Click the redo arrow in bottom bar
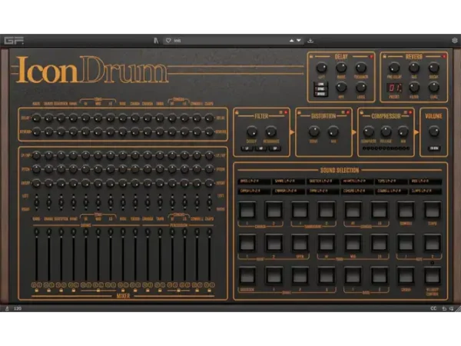 451,308
